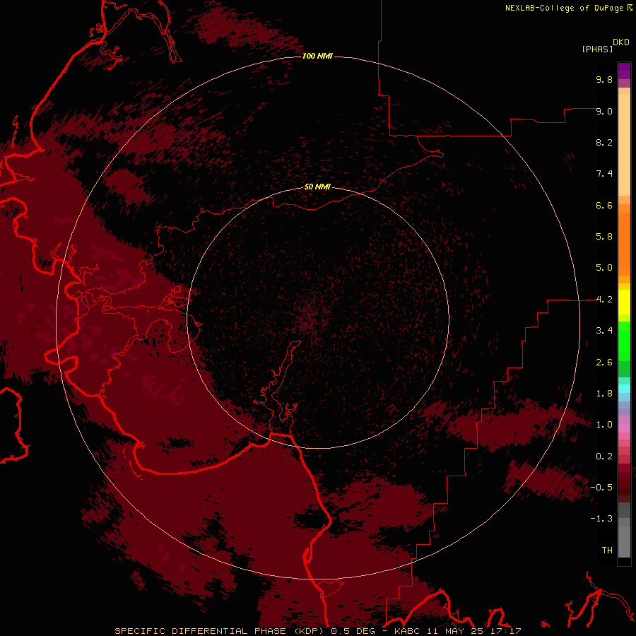
Task: Click the 0.2 legend value
Action: pyautogui.click(x=604, y=457)
